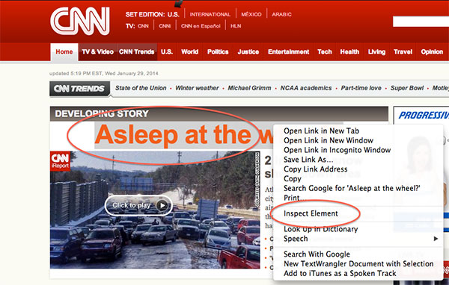The height and width of the screenshot is (285, 449).
Task: Open the Part-time love trend
Action: point(361,88)
